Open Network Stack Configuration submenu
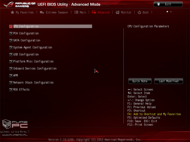The width and height of the screenshot is (190, 142). click(x=33, y=83)
